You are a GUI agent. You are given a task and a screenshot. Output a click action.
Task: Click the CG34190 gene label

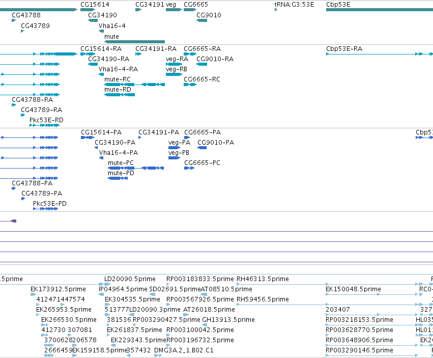tap(102, 15)
